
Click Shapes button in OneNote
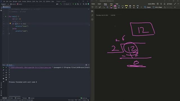(147, 7)
